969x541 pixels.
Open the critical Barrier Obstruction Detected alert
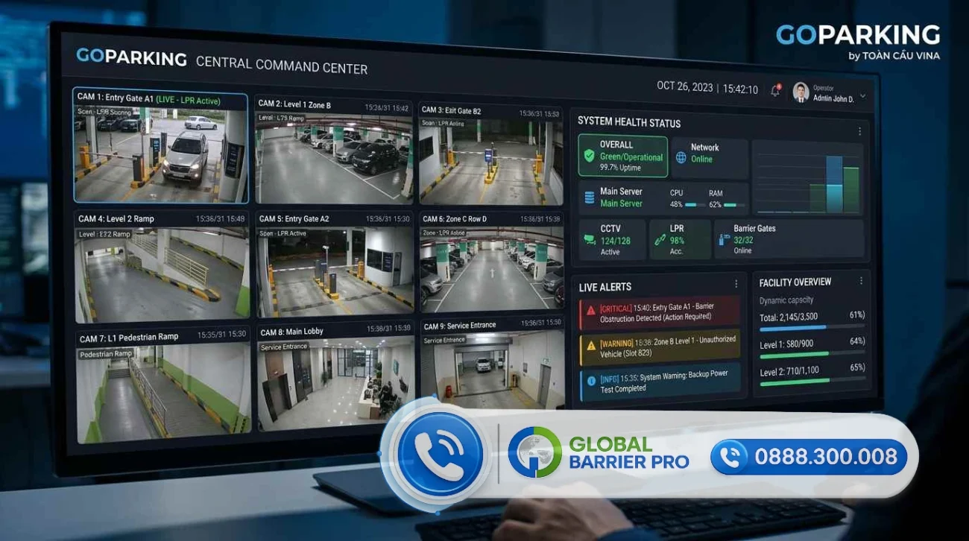pos(660,312)
